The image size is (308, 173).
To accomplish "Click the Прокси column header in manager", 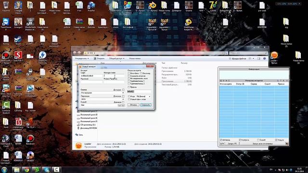I will 281,84.
